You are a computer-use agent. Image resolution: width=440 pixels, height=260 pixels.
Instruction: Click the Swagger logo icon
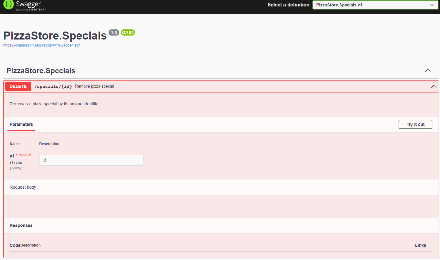[x=9, y=5]
